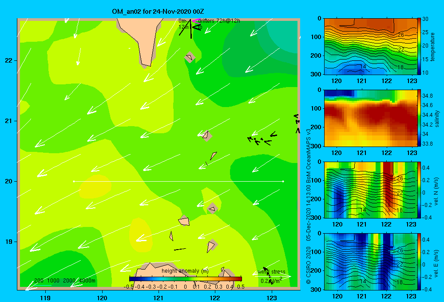Click the vel. N color scale bar
The height and width of the screenshot is (302, 444).
click(x=419, y=190)
